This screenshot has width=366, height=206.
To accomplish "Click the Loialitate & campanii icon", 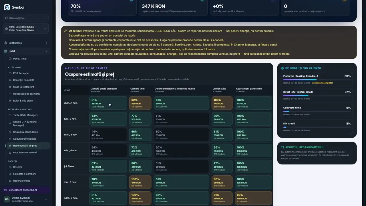I will pyautogui.click(x=10, y=174).
